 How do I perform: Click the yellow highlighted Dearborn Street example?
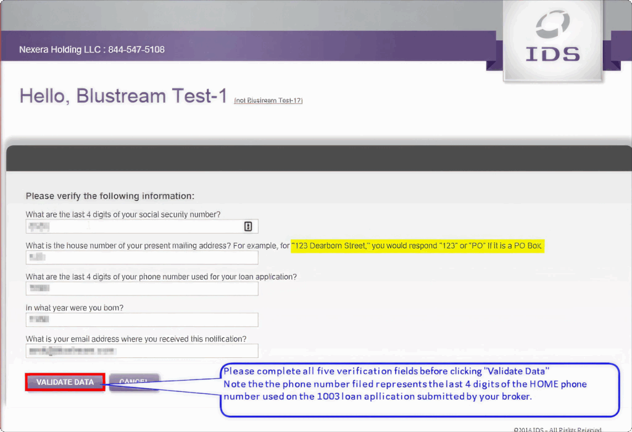[x=417, y=246]
